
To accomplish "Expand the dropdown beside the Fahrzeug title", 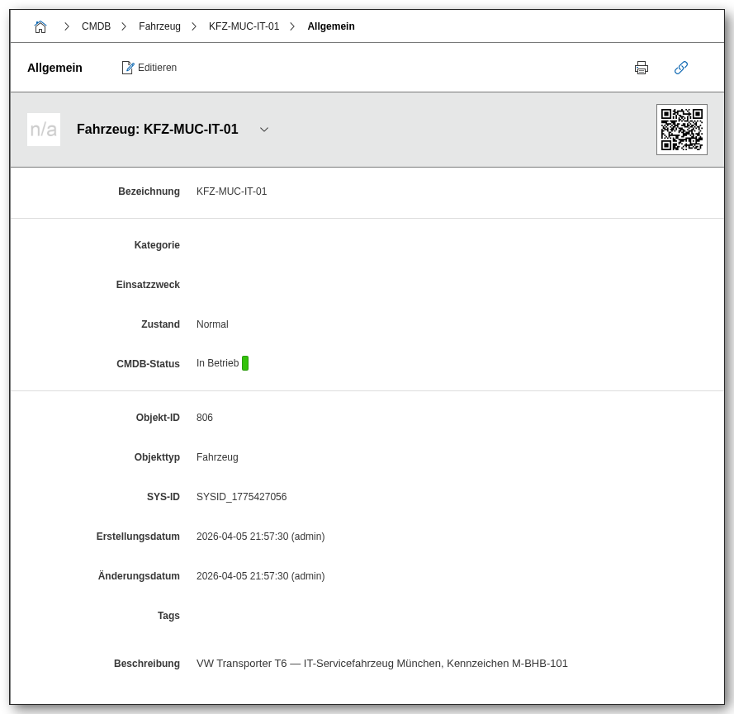I will (264, 130).
